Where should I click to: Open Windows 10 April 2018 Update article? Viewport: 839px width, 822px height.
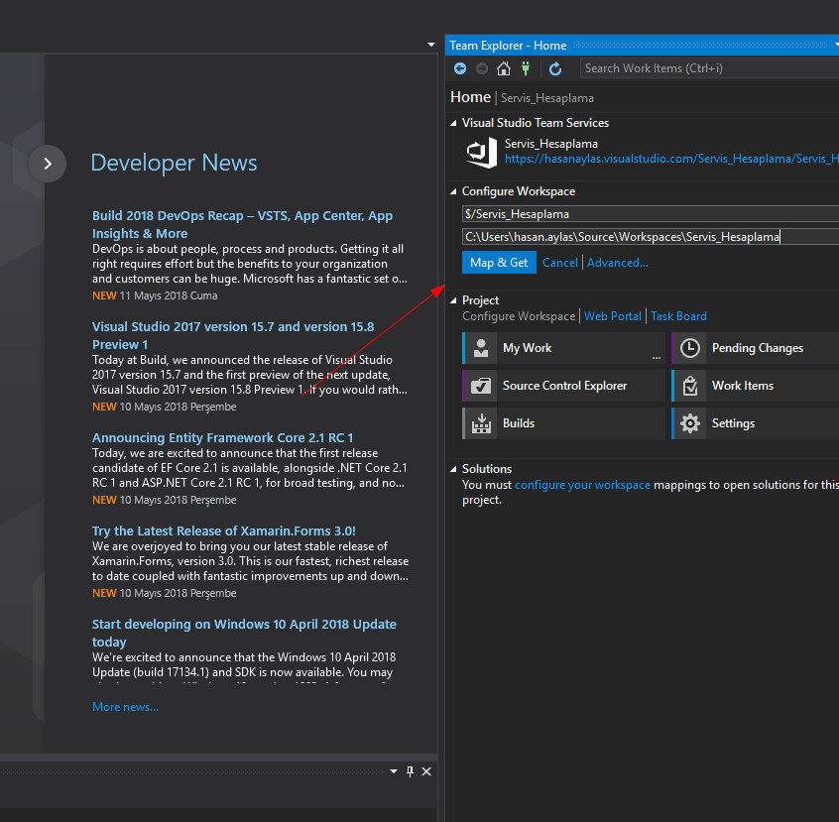[x=244, y=633]
